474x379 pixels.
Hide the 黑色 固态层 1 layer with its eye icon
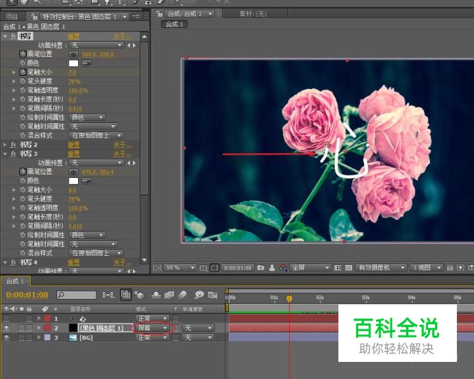(7, 328)
